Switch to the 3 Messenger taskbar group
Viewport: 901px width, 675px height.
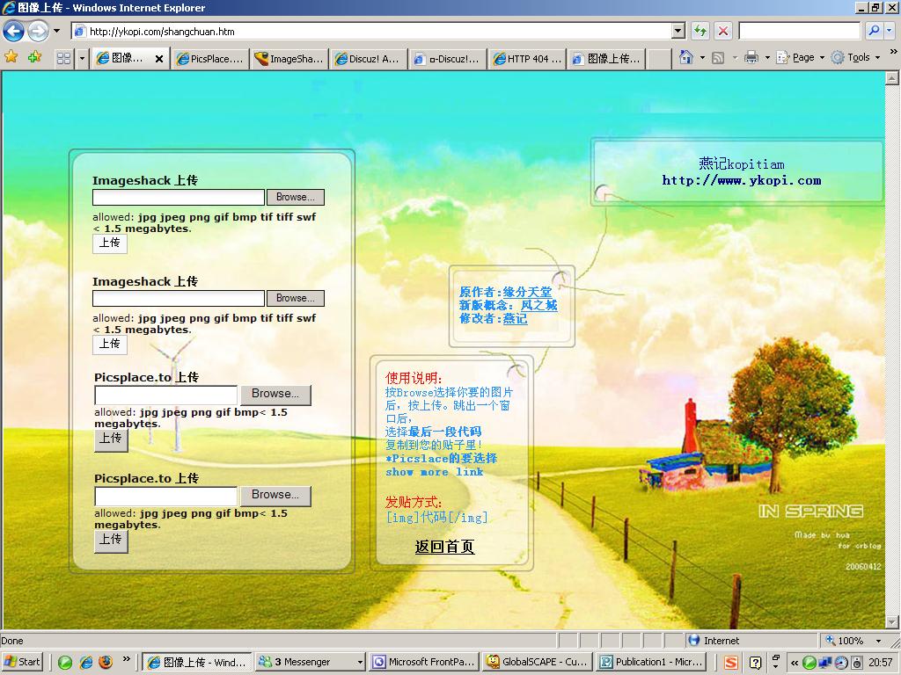(x=311, y=662)
